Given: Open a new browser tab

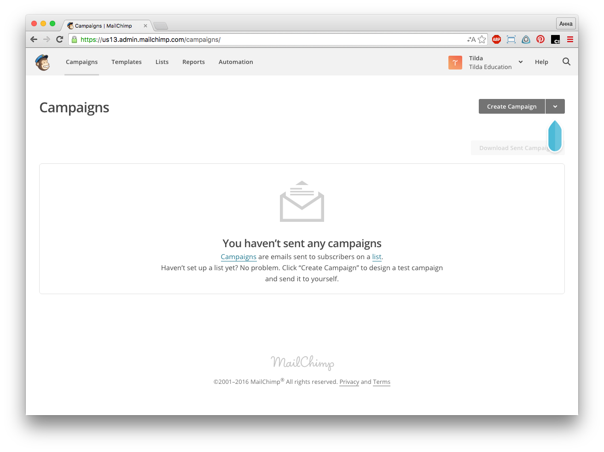Looking at the screenshot, I should (x=161, y=26).
